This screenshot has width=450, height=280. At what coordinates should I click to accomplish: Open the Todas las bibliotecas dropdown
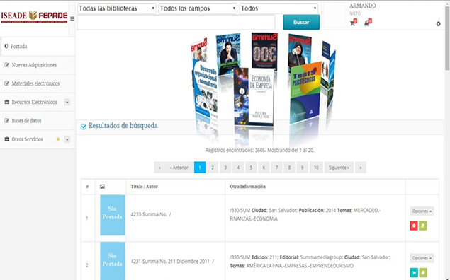(117, 8)
